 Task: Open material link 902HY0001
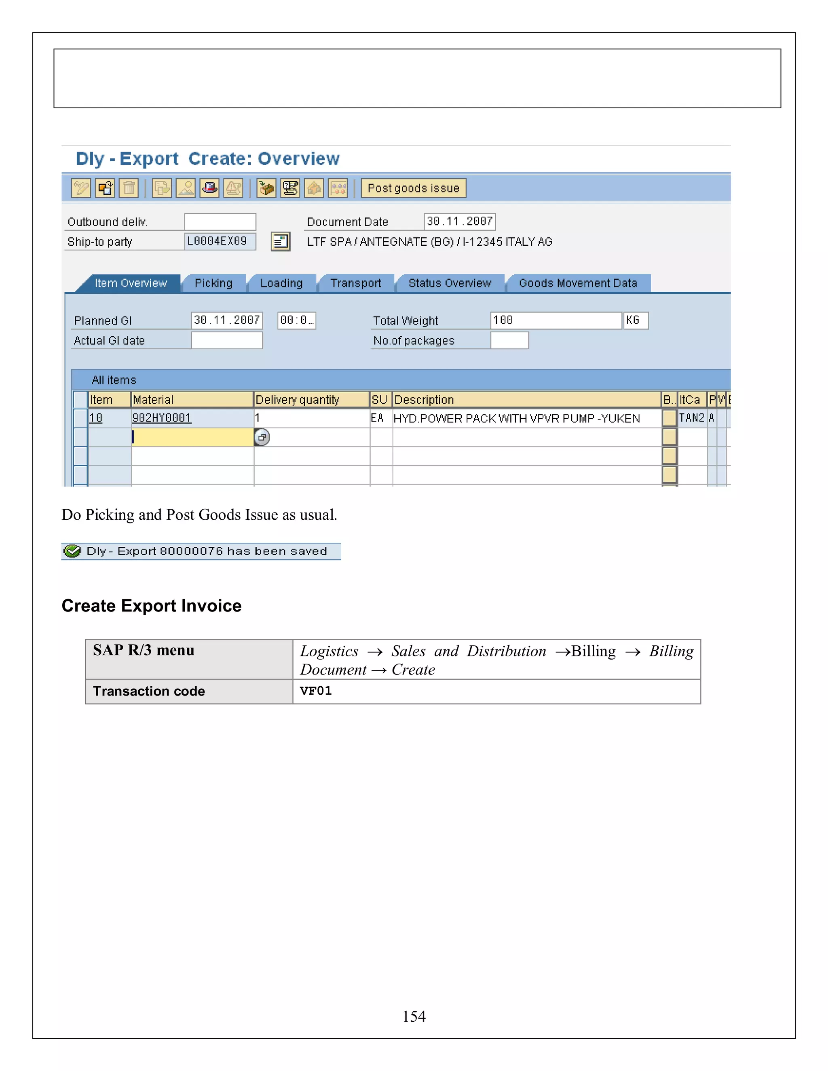click(x=161, y=418)
